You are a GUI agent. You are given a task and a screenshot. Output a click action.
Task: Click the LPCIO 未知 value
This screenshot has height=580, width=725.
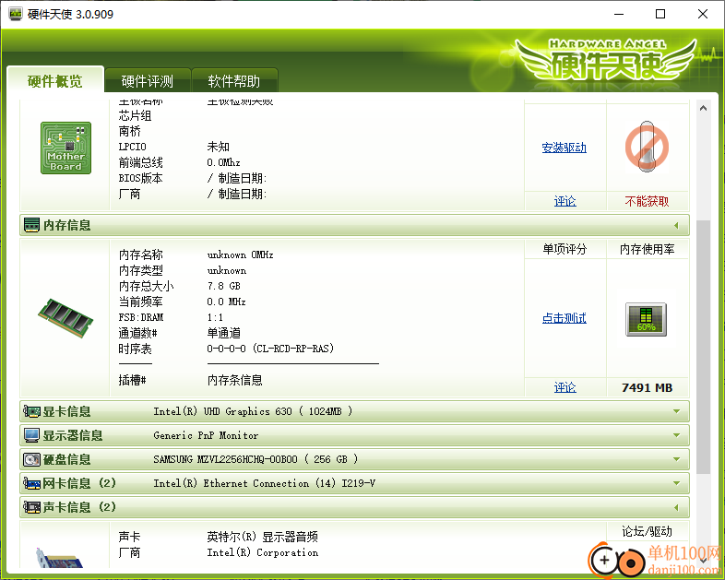218,147
